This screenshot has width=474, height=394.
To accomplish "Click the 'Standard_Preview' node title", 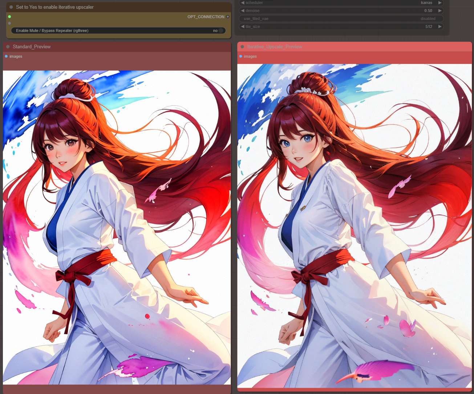I will (x=32, y=46).
